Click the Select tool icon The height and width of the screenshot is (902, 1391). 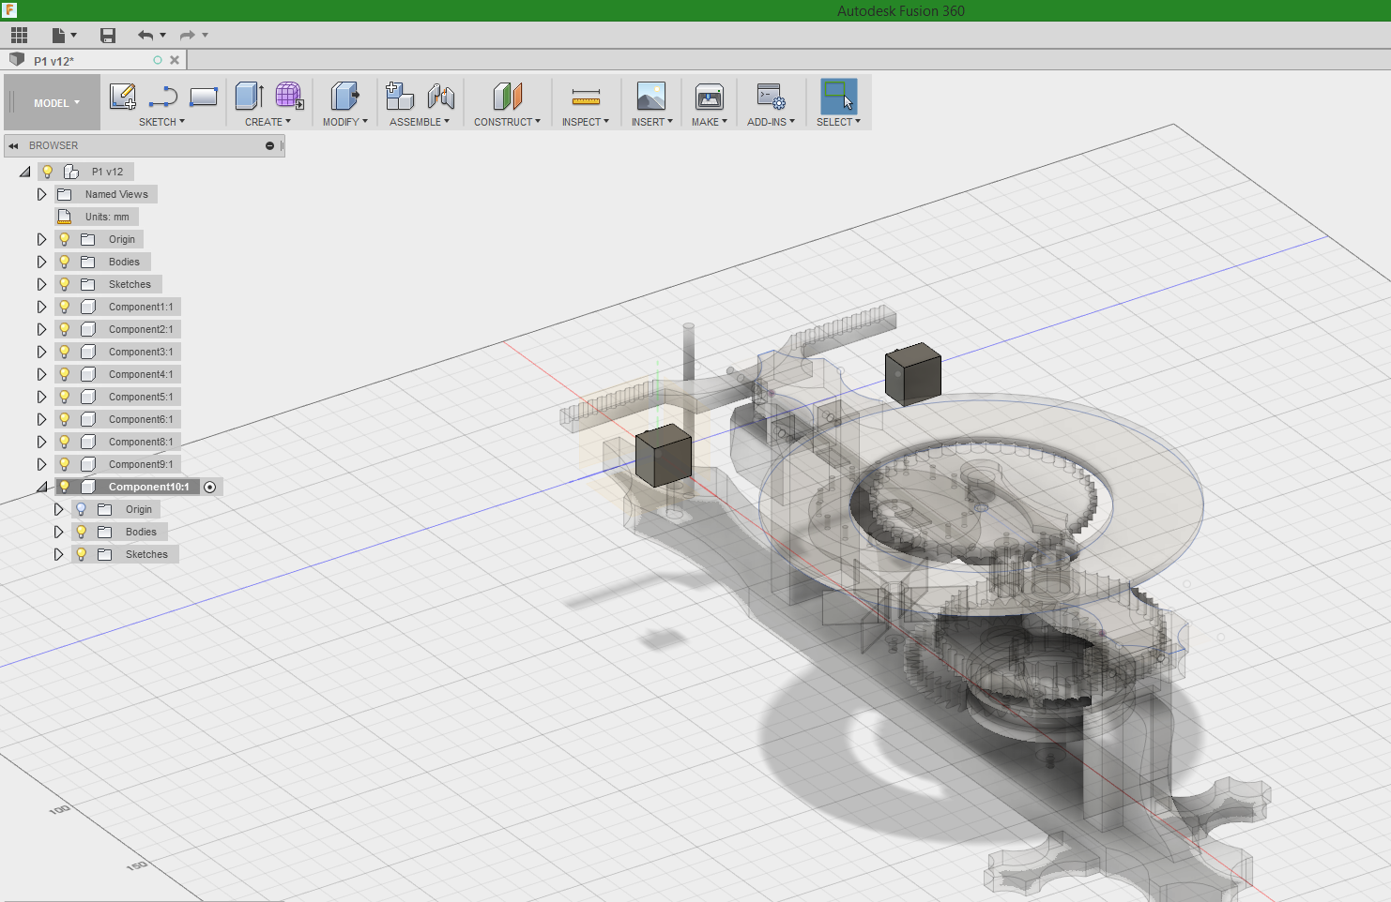[x=838, y=97]
